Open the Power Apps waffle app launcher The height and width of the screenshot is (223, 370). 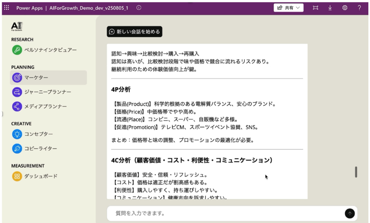pyautogui.click(x=6, y=8)
